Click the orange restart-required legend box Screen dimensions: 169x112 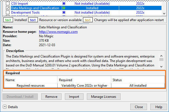[x=88, y=20]
